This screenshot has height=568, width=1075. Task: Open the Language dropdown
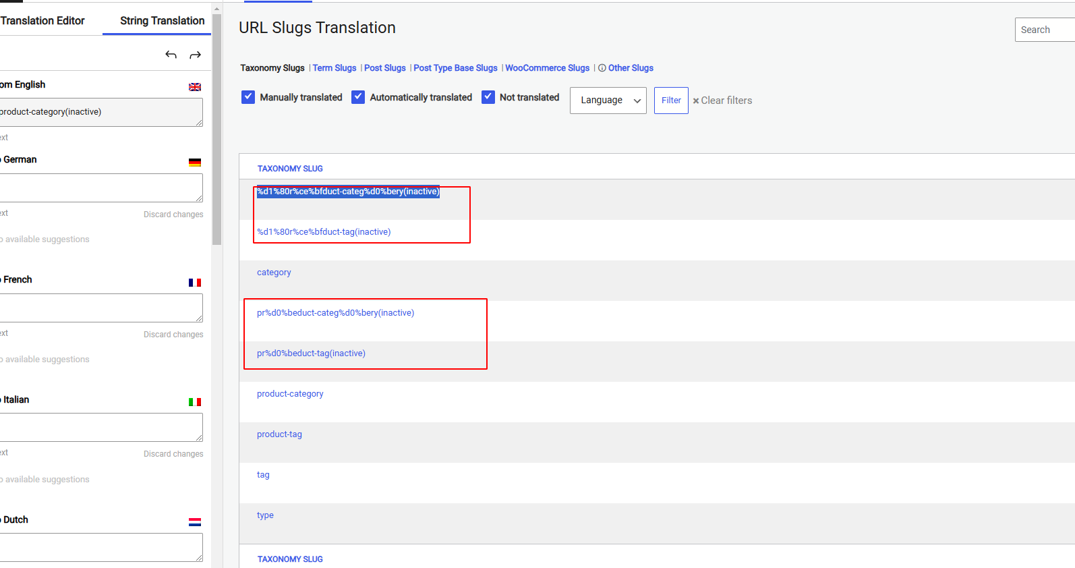pos(608,101)
